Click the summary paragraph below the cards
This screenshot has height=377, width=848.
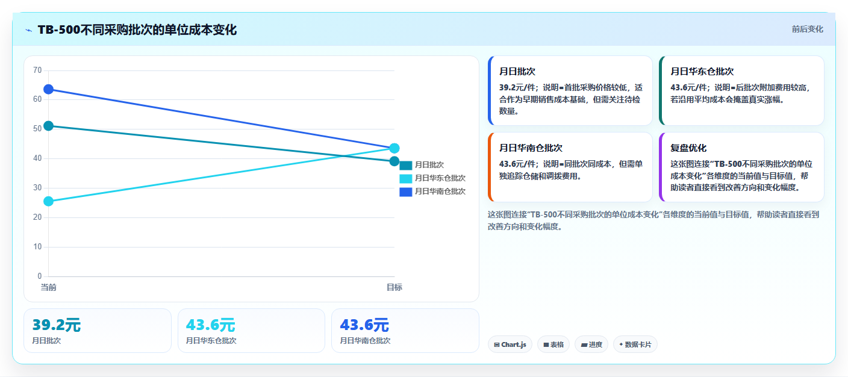(653, 220)
